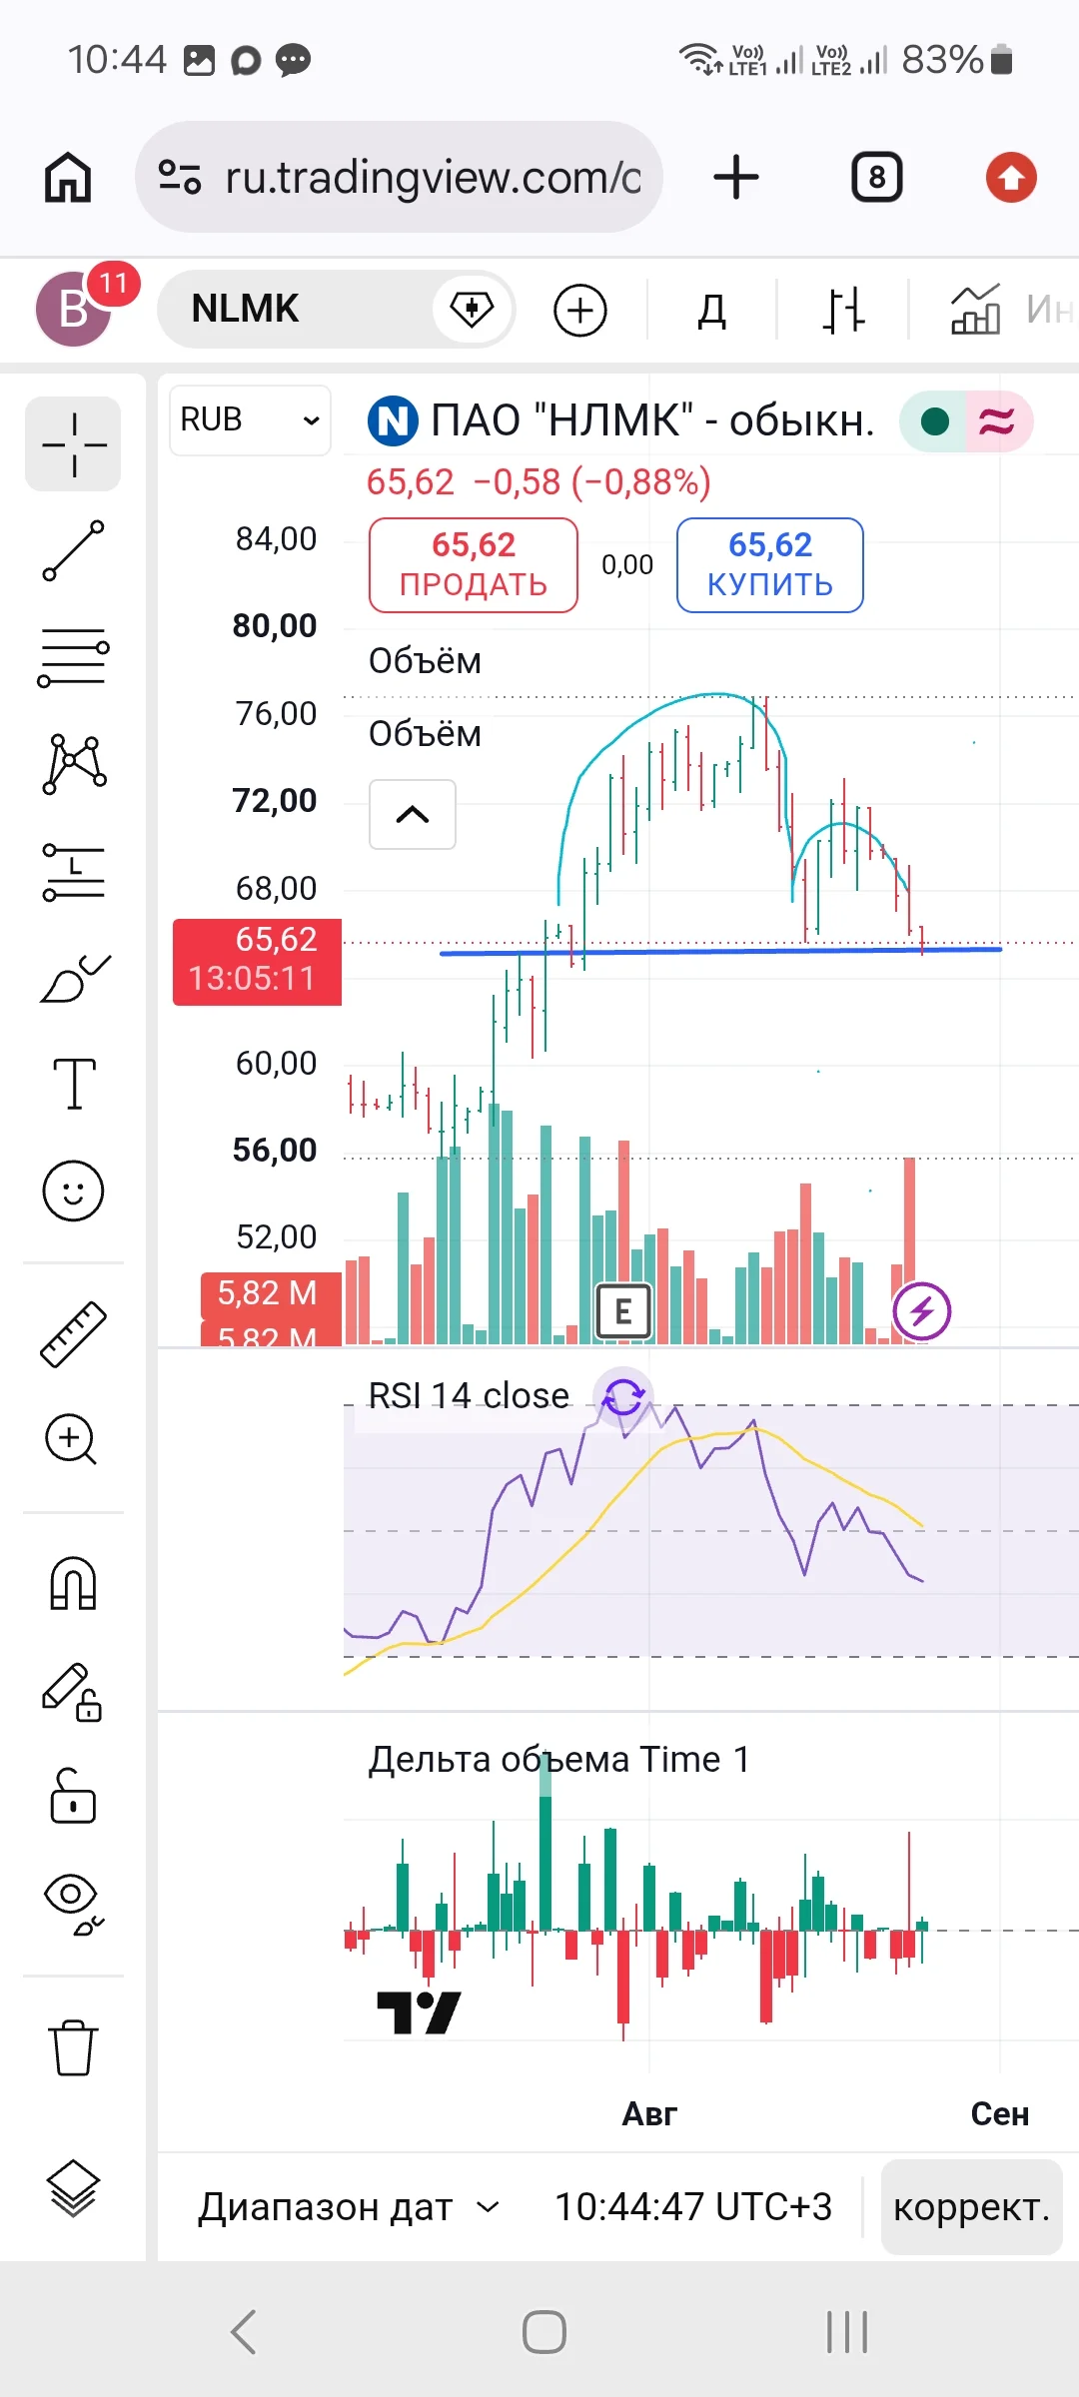
Task: Select the trend line drawing tool
Action: click(73, 550)
